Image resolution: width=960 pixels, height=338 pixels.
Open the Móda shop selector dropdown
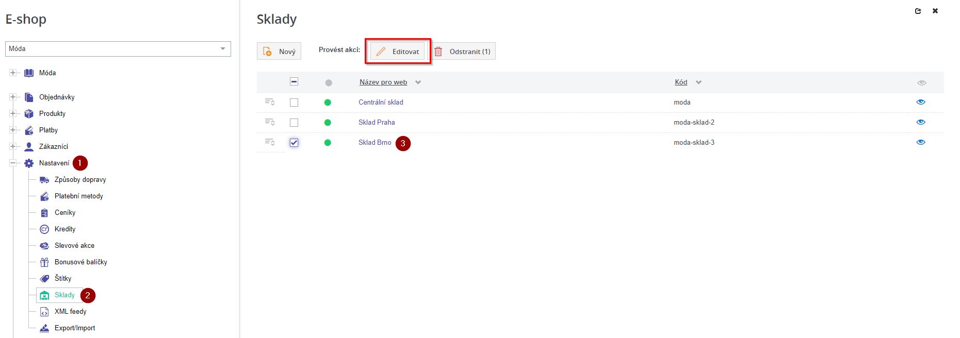(118, 49)
